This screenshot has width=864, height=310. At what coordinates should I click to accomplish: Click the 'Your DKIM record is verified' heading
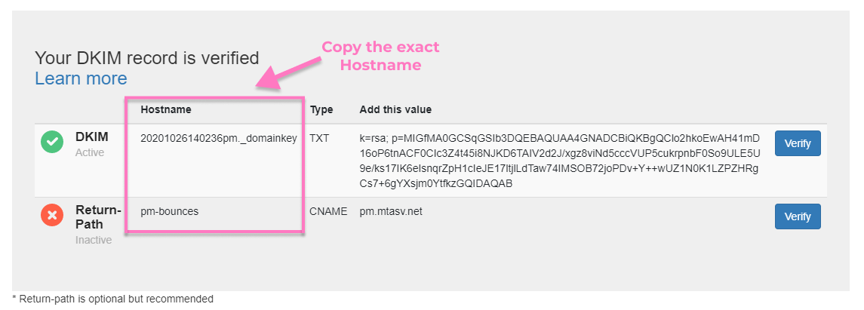click(x=147, y=58)
